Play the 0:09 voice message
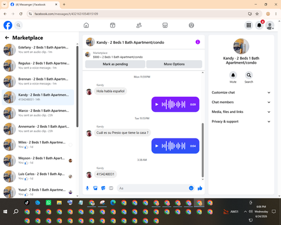This screenshot has width=281, height=225. click(x=157, y=105)
